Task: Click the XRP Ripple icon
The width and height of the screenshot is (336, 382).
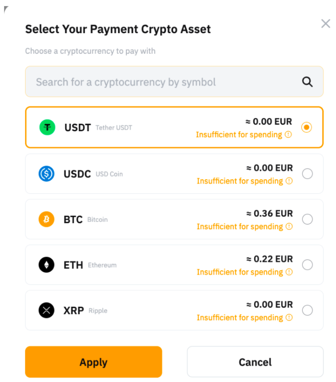Action: 46,310
